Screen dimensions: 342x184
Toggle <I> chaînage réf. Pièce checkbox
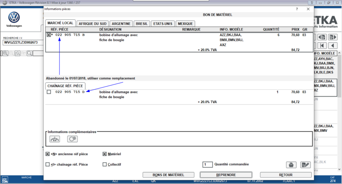click(47, 164)
